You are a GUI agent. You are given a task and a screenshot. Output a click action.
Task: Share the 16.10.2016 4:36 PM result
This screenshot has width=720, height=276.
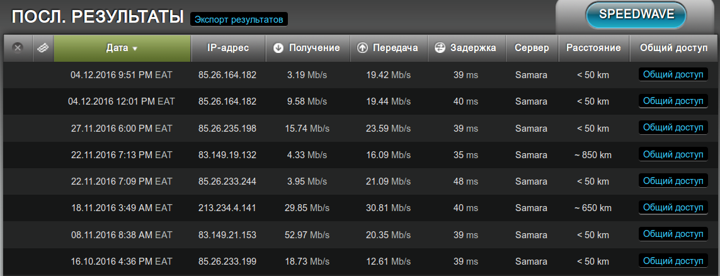coord(673,260)
